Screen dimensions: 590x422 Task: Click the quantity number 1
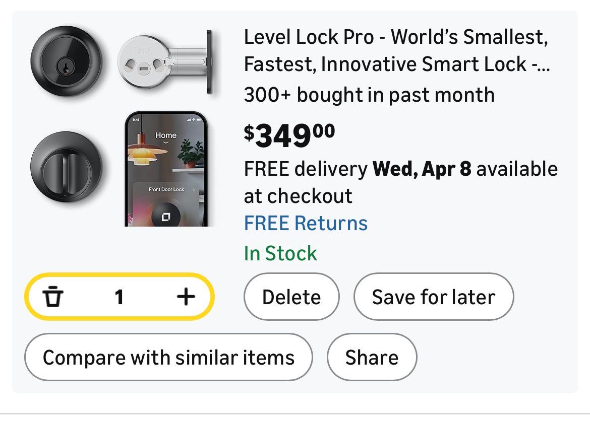119,297
